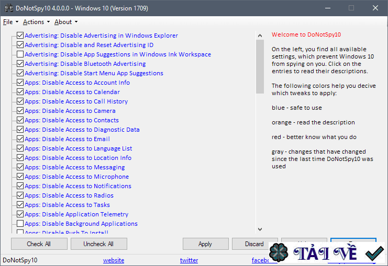388x266 pixels.
Task: Toggle Disable Access to Language List checkbox
Action: (x=20, y=148)
